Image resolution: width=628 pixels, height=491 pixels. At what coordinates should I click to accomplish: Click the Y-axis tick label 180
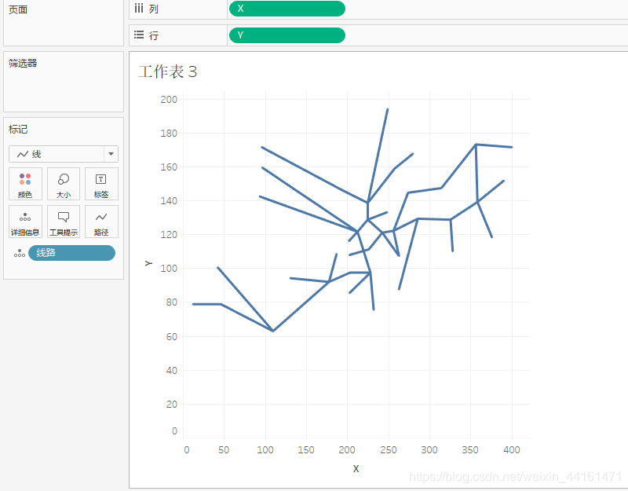[169, 133]
